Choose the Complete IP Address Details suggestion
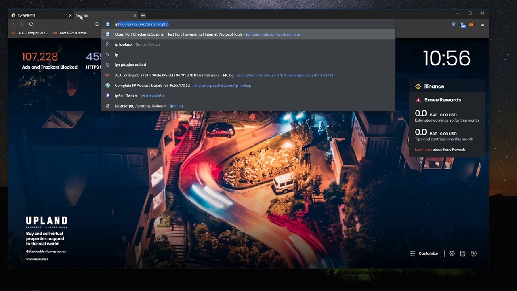This screenshot has width=517, height=291. [248, 86]
